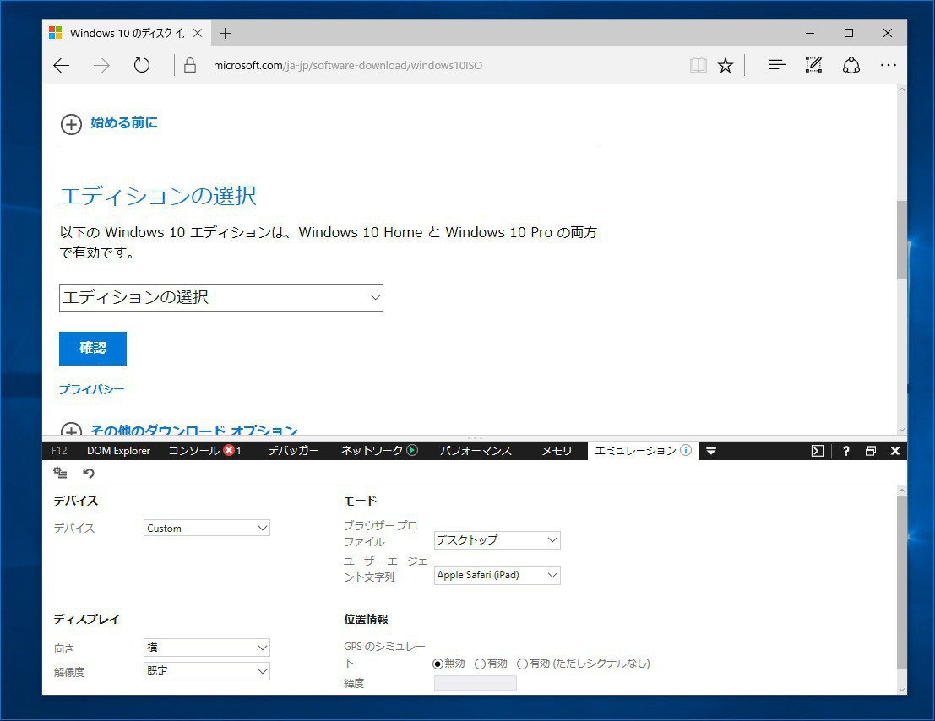Viewport: 935px width, 721px height.
Task: Open developer tools help question mark
Action: (845, 451)
